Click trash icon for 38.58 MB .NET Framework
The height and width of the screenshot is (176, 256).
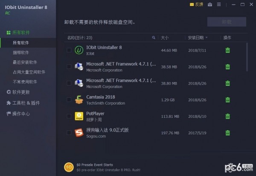click(x=227, y=67)
